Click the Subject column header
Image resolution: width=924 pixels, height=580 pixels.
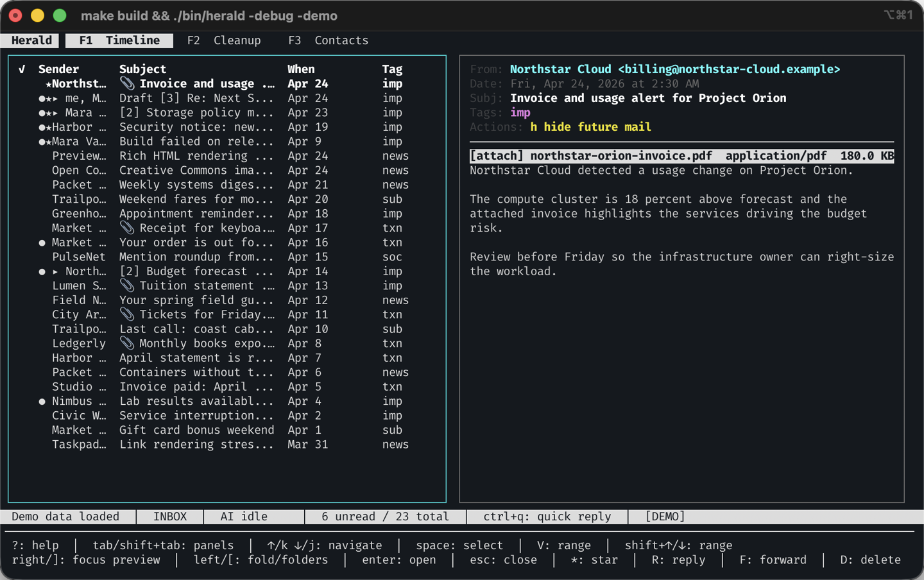(142, 69)
